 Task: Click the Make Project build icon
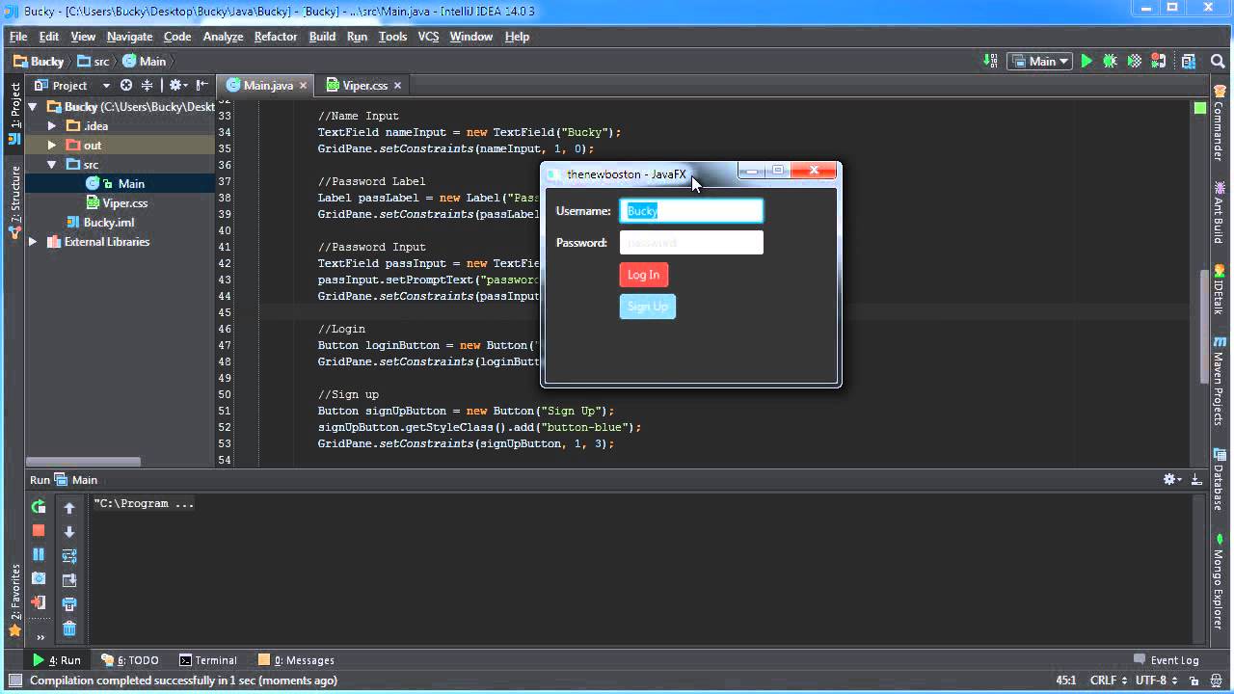coord(990,61)
